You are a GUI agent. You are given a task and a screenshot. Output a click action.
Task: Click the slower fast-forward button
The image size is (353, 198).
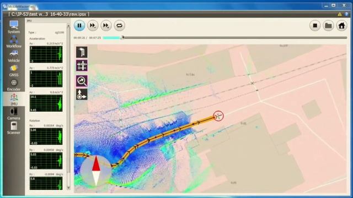point(93,25)
